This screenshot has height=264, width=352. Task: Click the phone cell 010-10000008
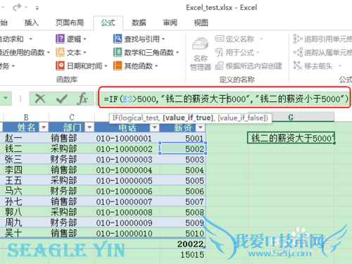click(x=127, y=212)
